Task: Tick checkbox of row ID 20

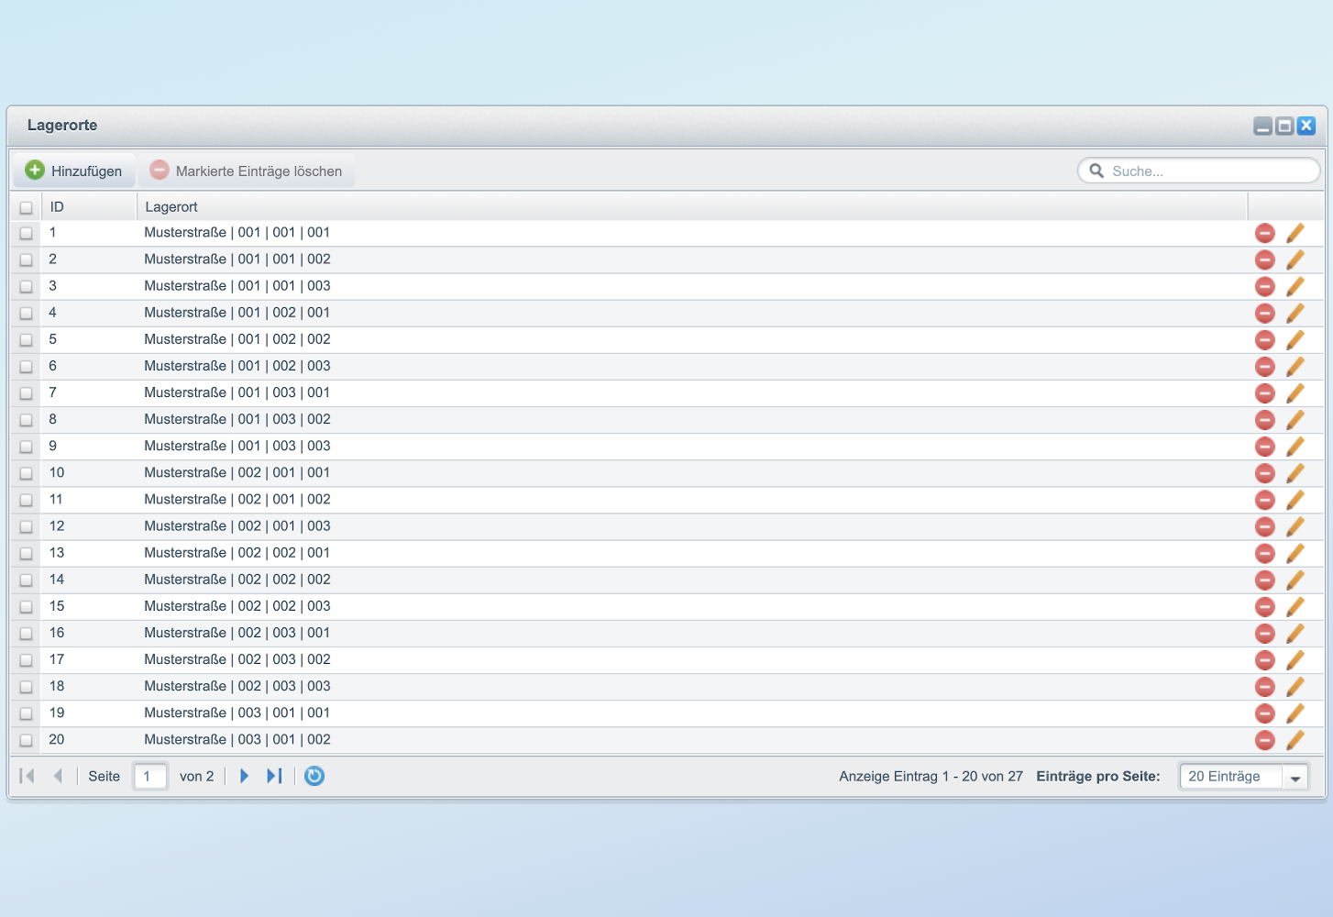Action: 26,739
